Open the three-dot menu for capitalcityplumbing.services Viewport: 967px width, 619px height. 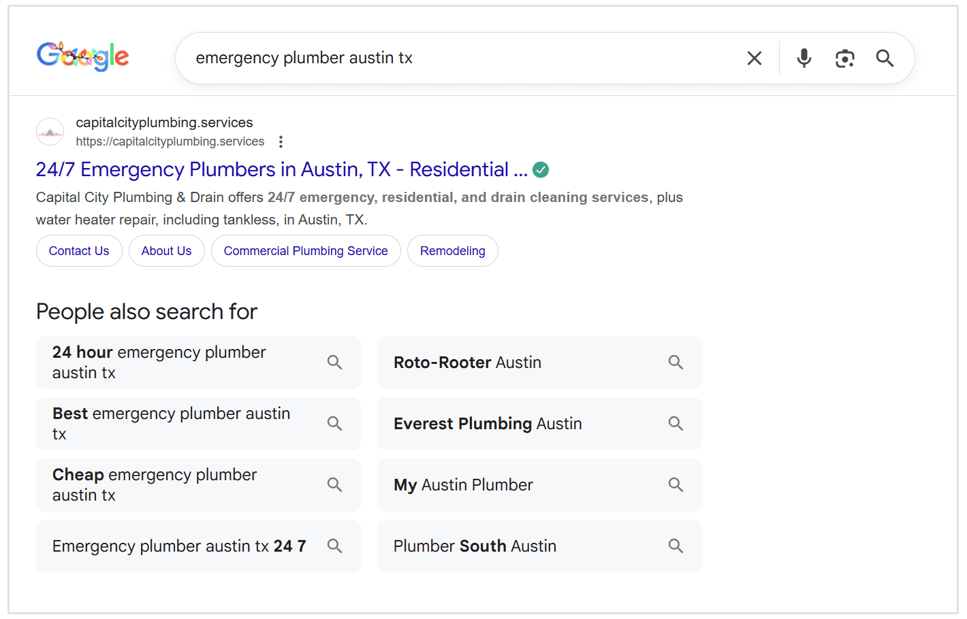[x=281, y=141]
